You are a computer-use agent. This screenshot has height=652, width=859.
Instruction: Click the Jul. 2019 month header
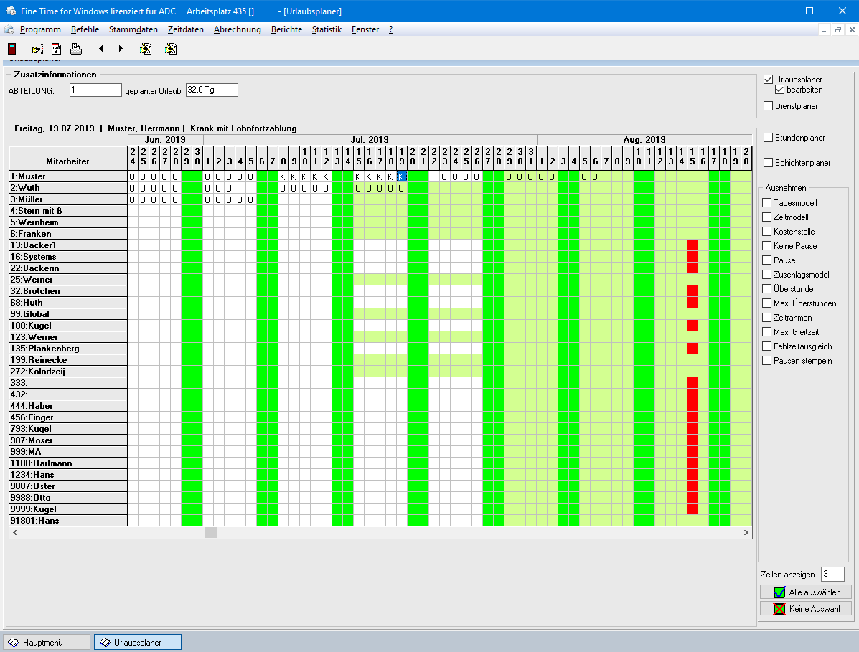(370, 140)
